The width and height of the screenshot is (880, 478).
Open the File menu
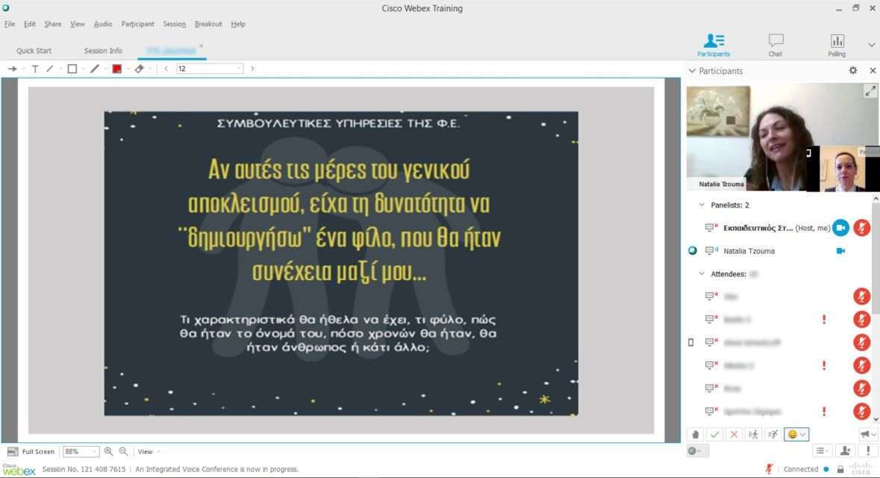click(10, 24)
